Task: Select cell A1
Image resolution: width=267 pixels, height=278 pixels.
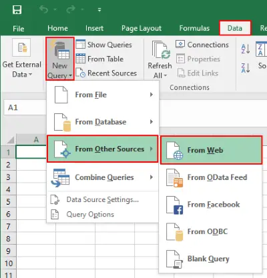Action: [31, 152]
